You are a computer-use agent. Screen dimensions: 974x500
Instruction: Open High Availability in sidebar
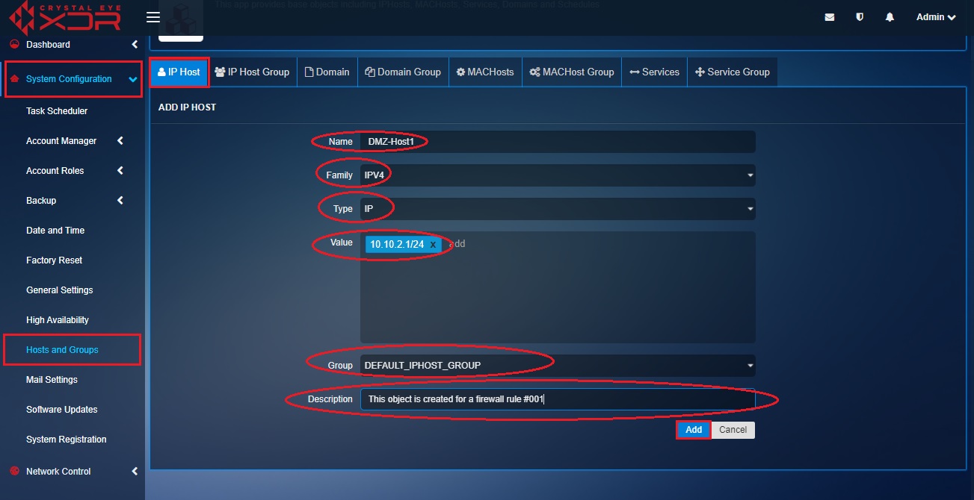[x=58, y=320]
